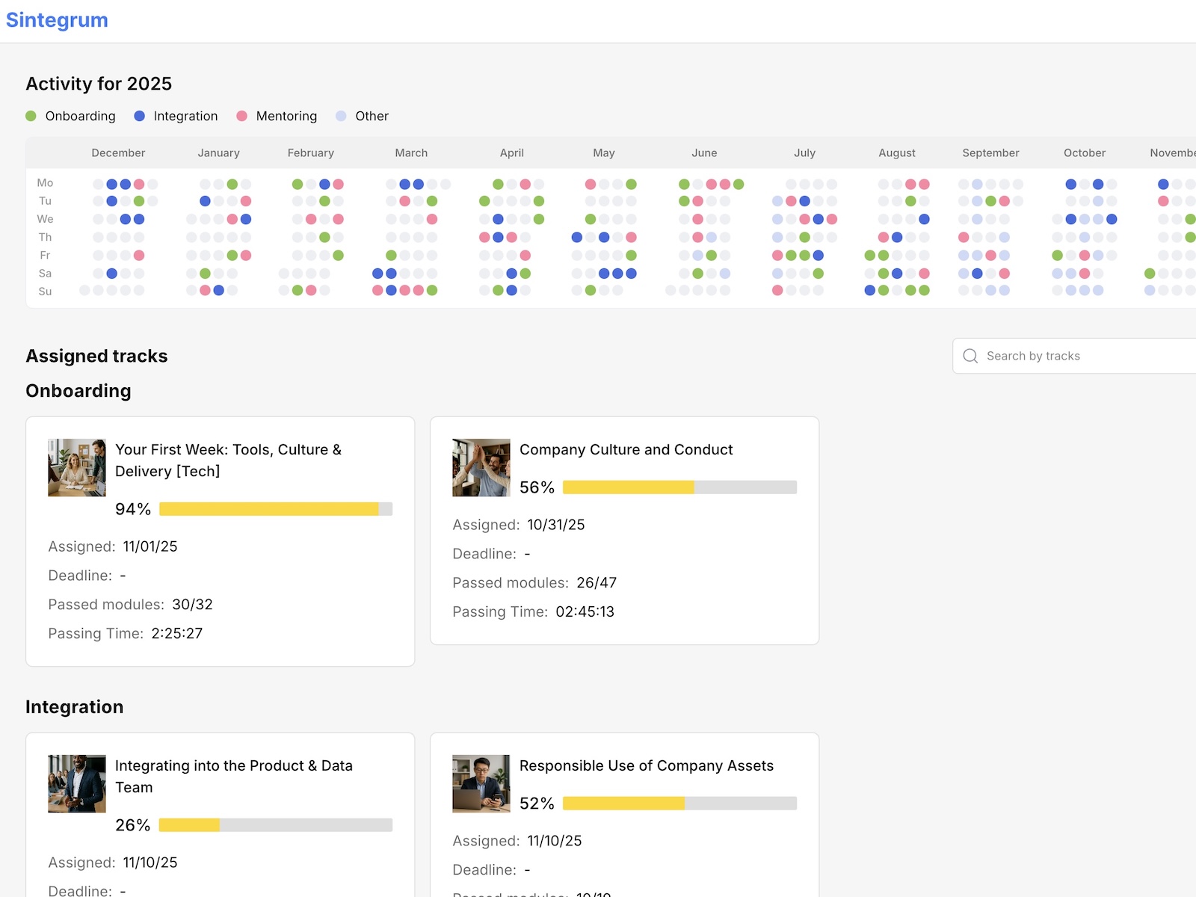Viewport: 1196px width, 897px height.
Task: Toggle the Other legend label
Action: coord(372,116)
